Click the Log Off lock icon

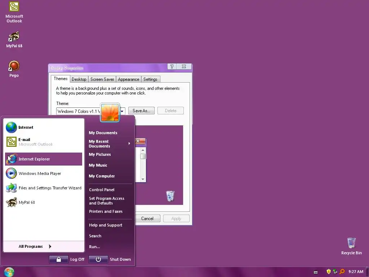[59, 259]
